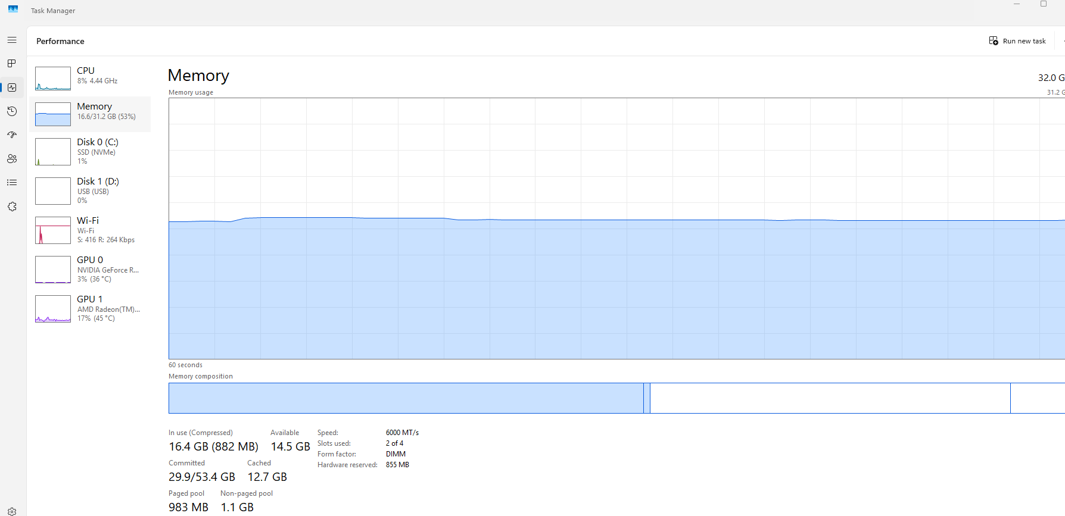Select the GPU 0 NVIDIA entry
The image size is (1065, 516).
(90, 269)
